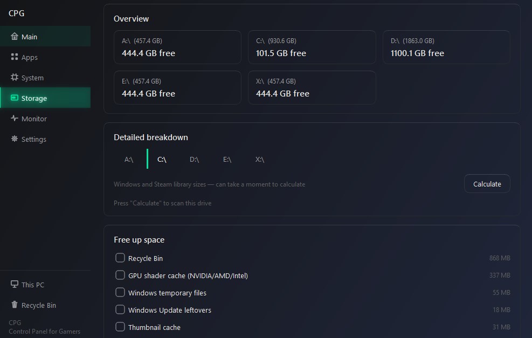Click the 'Windows Update leftovers' label
The width and height of the screenshot is (532, 338).
pyautogui.click(x=170, y=310)
